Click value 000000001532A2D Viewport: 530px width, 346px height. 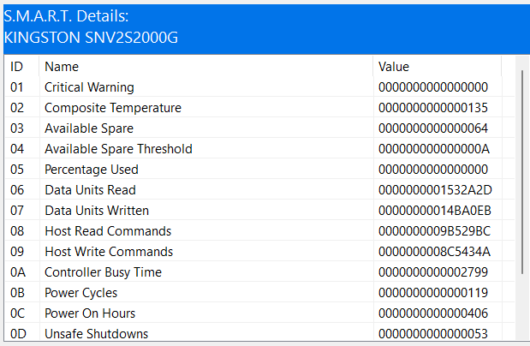coord(435,190)
